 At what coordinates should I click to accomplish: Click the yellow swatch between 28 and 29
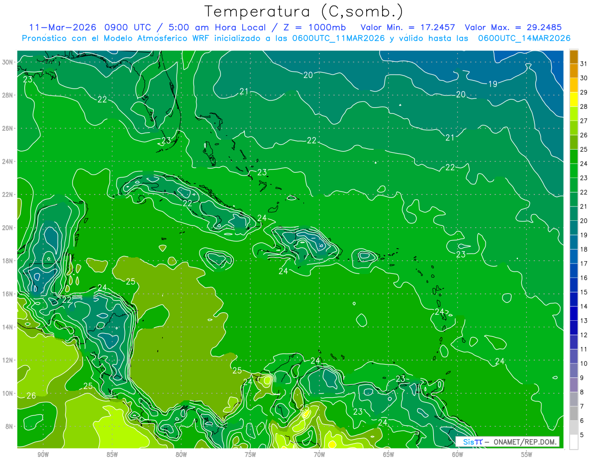(x=574, y=99)
